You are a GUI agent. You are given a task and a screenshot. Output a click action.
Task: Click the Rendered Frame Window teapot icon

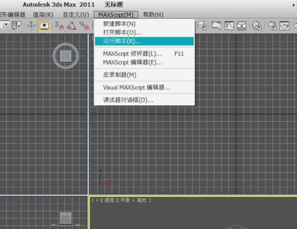[x=285, y=25]
